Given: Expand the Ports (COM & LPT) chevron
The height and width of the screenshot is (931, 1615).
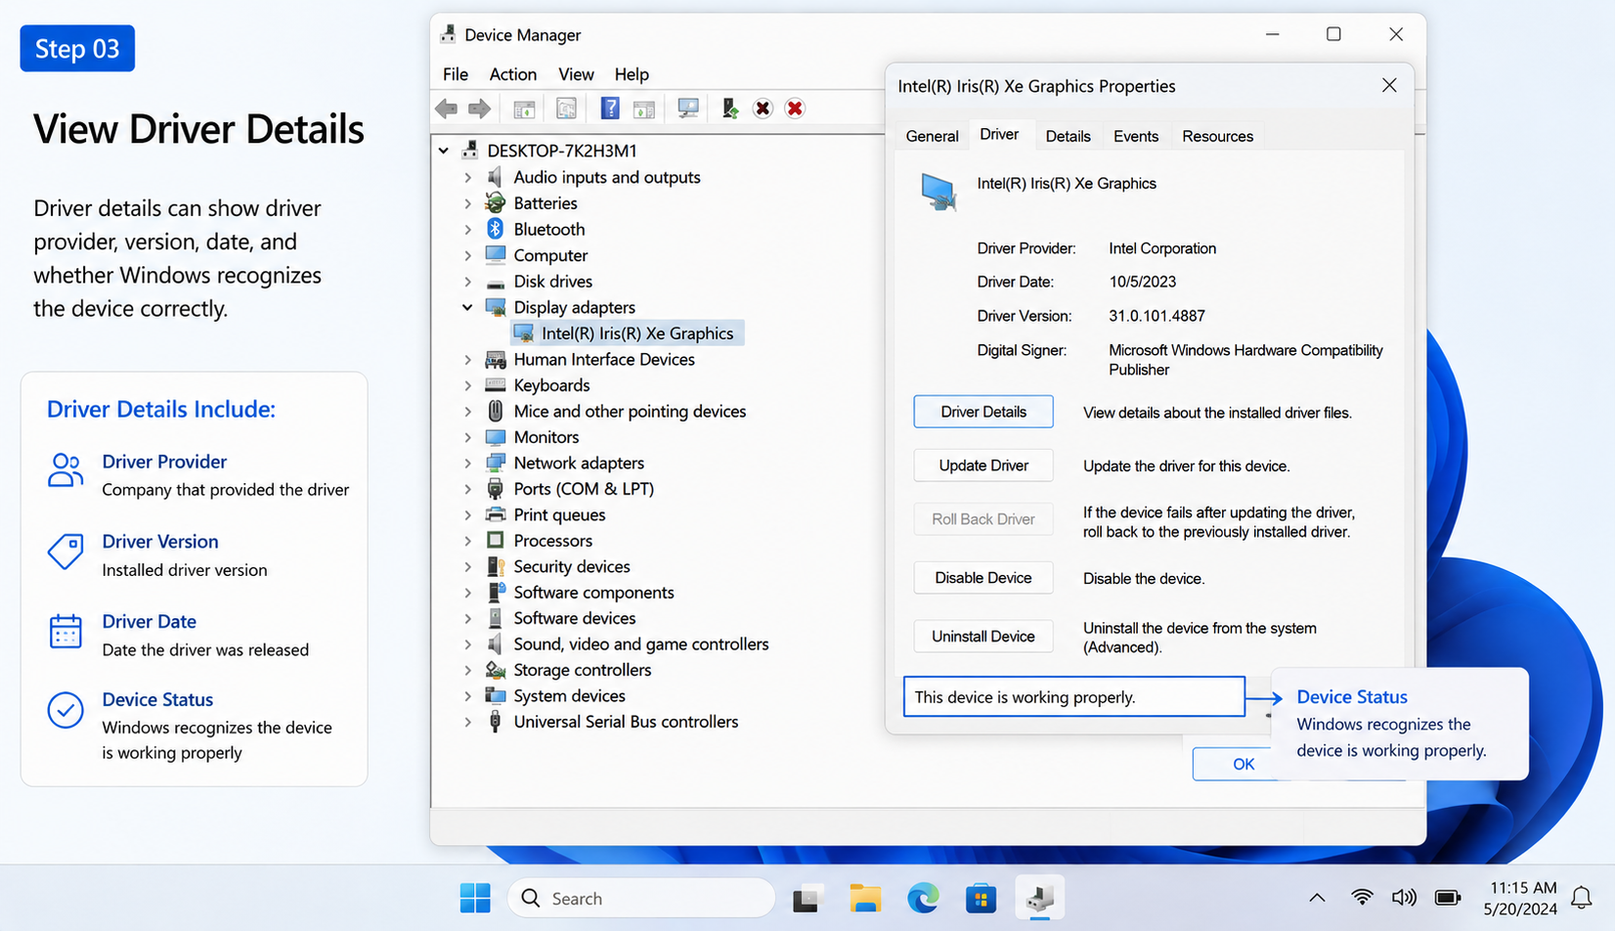Looking at the screenshot, I should click(467, 489).
